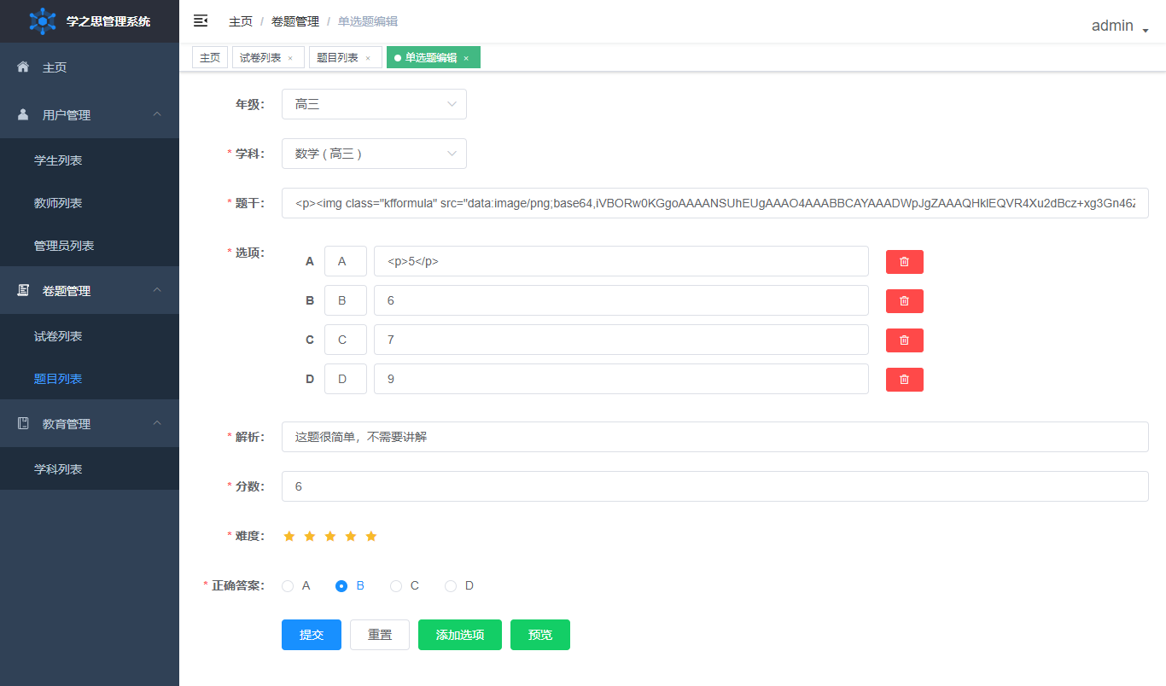
Task: Click the sidebar collapse hamburger icon
Action: (x=201, y=21)
